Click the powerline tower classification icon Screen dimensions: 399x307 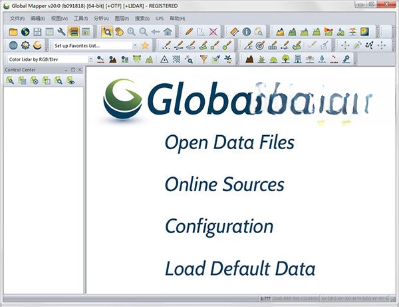pyautogui.click(x=310, y=59)
